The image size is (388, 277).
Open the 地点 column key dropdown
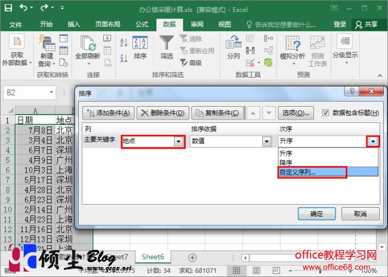178,141
